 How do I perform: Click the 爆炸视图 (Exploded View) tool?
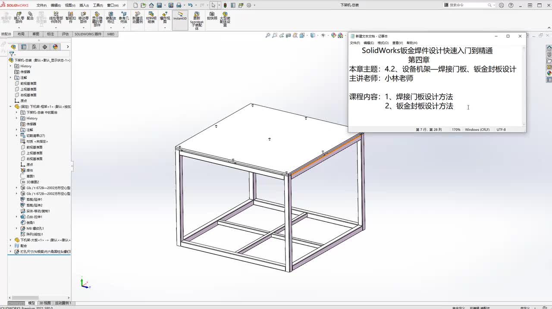click(x=165, y=18)
